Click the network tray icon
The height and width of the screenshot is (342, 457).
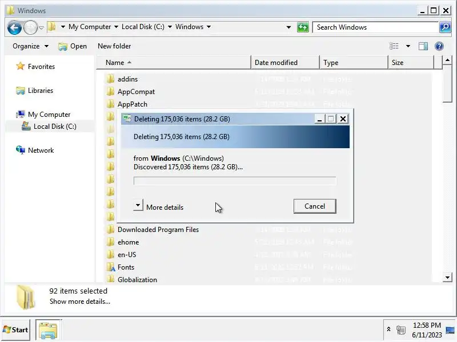pos(401,330)
